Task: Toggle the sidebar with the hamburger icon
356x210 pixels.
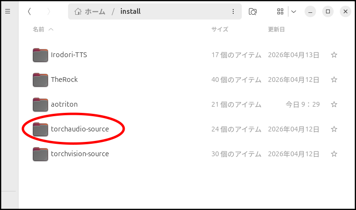Action: pyautogui.click(x=8, y=11)
